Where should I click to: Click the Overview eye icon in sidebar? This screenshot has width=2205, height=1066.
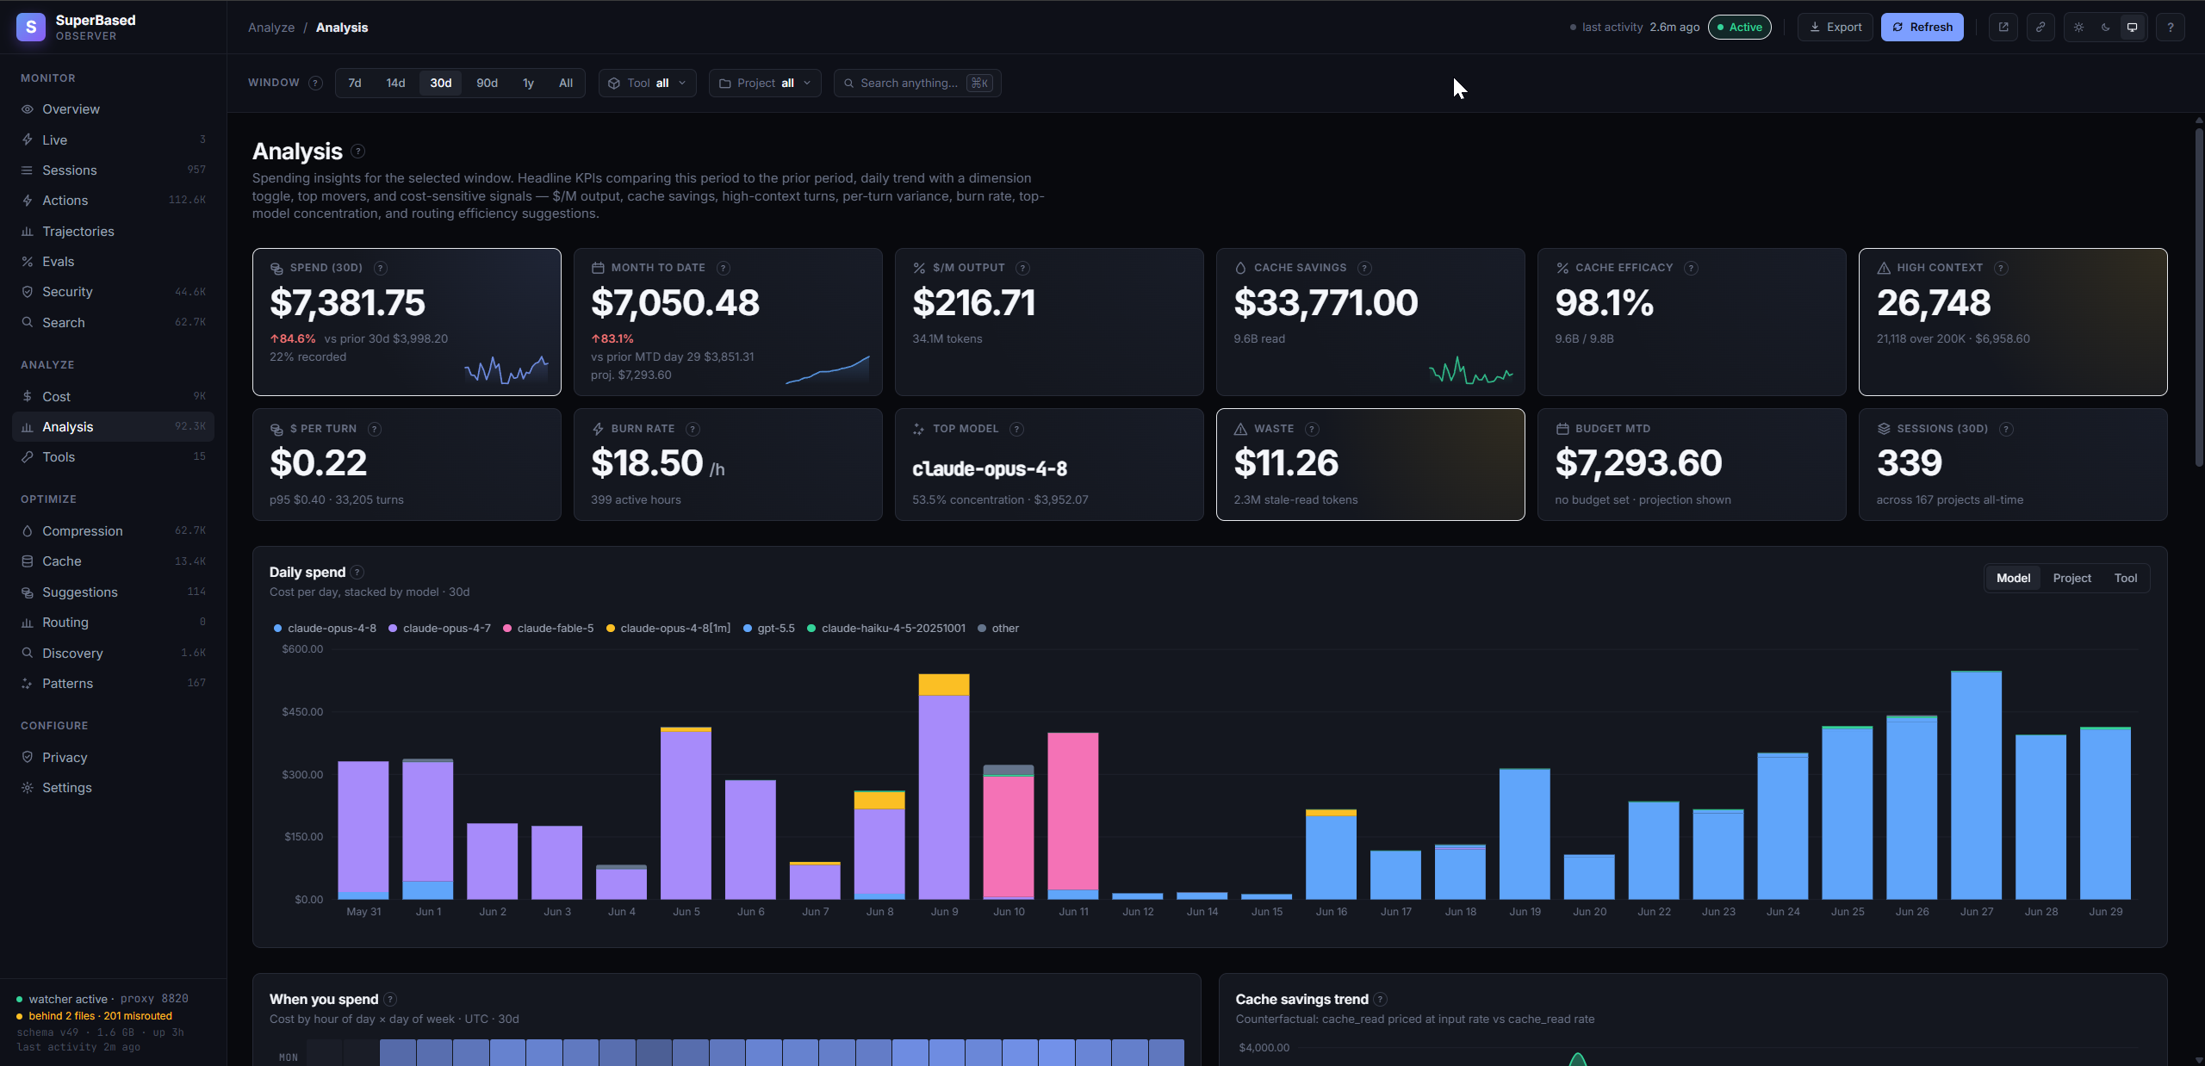click(x=28, y=109)
